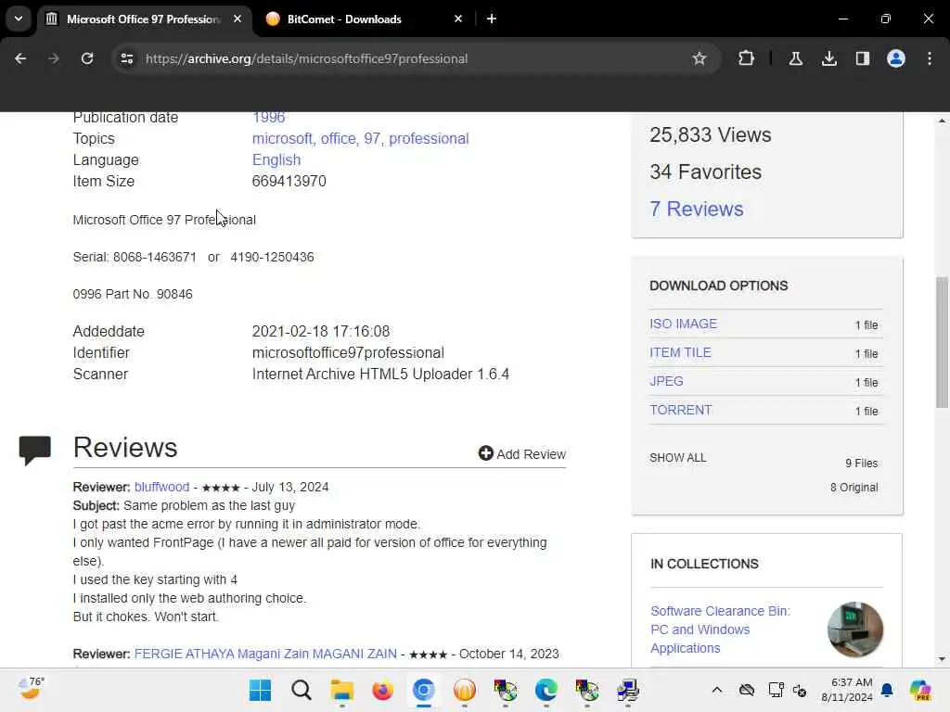950x712 pixels.
Task: Close the Microsoft Office 97 tab
Action: click(237, 19)
